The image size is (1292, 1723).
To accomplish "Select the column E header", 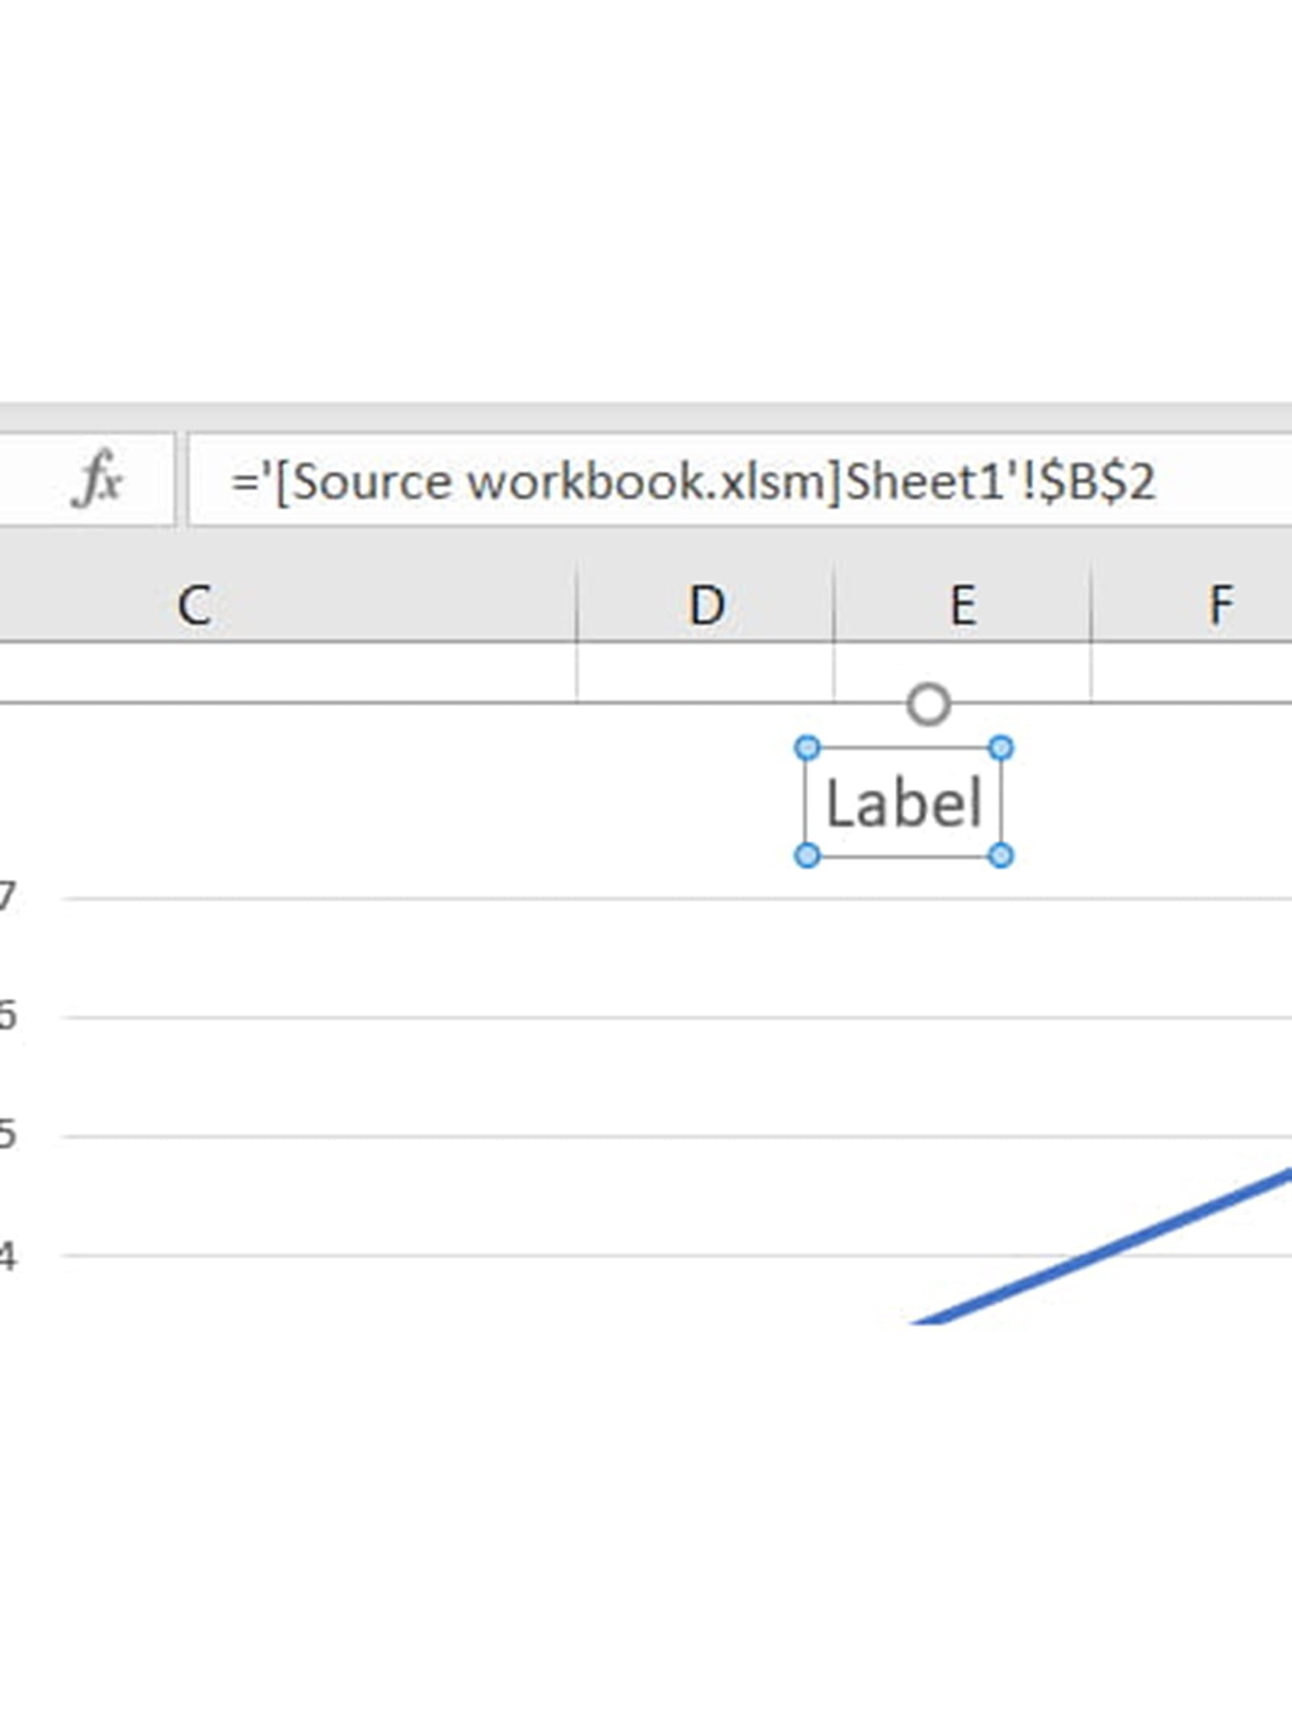I will point(962,605).
